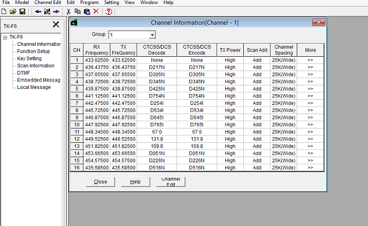This screenshot has height=226, width=368.
Task: Click TX frequency 453.66500 cell
Action: coord(124,153)
